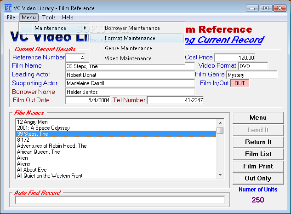The height and width of the screenshot is (214, 291).
Task: Open the Help menu
Action: (x=68, y=17)
